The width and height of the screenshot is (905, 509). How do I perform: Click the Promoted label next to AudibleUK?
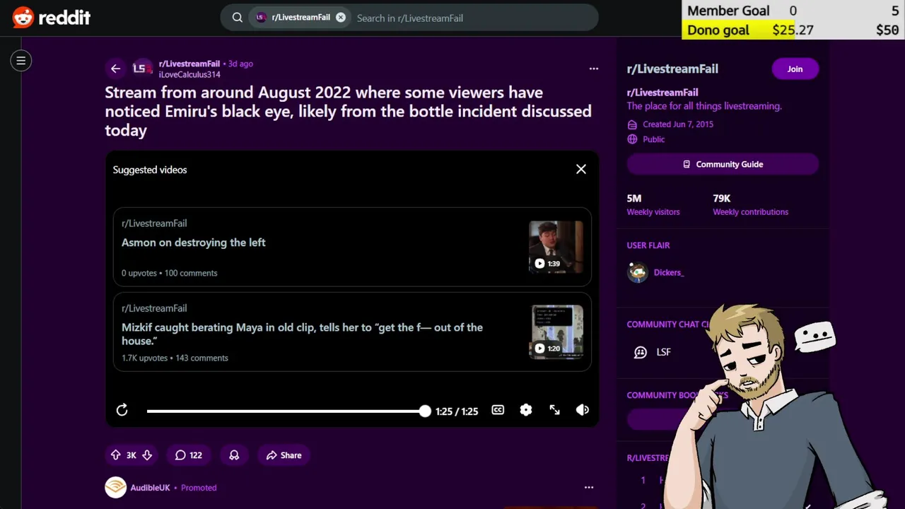pyautogui.click(x=199, y=488)
